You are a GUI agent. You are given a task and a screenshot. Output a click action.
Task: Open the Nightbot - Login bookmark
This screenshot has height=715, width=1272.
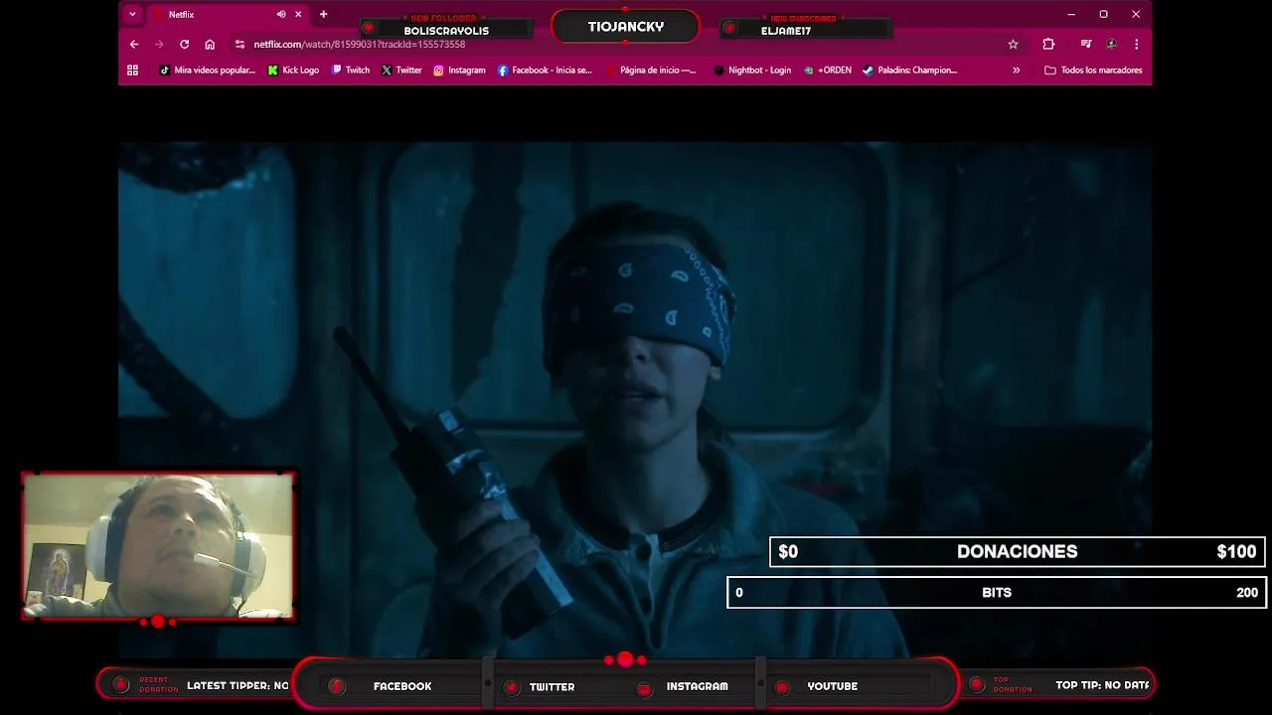click(752, 71)
